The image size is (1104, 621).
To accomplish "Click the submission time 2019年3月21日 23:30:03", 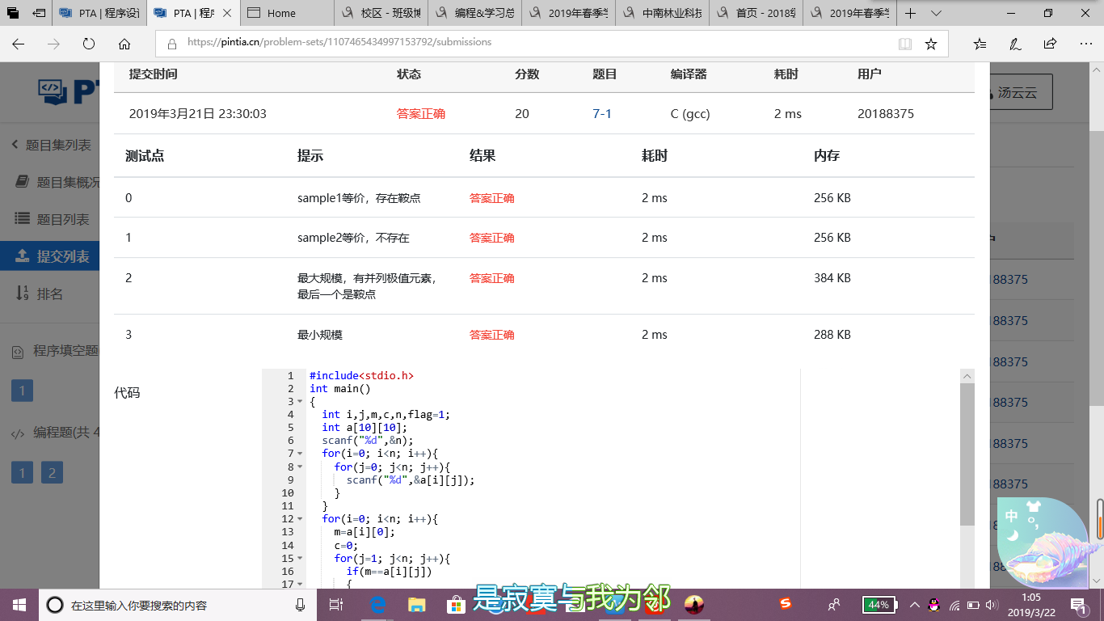I will (198, 114).
